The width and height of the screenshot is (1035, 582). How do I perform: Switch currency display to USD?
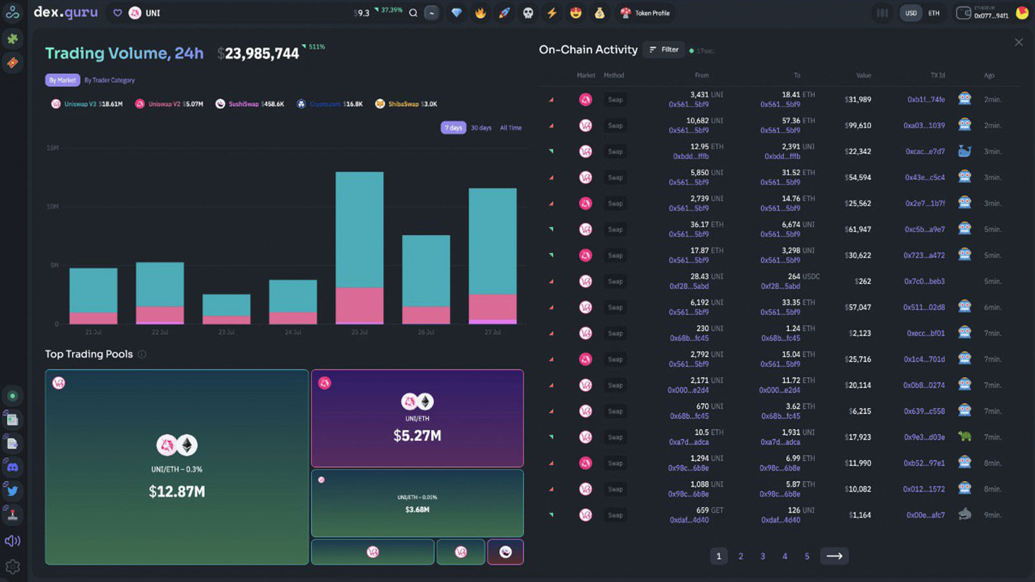[x=911, y=13]
